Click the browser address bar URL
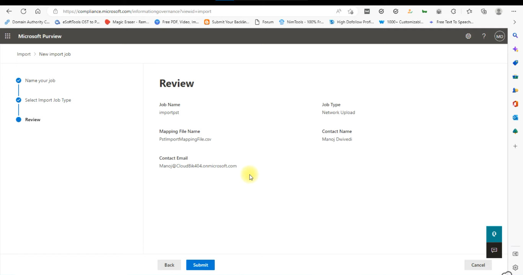 pos(137,11)
